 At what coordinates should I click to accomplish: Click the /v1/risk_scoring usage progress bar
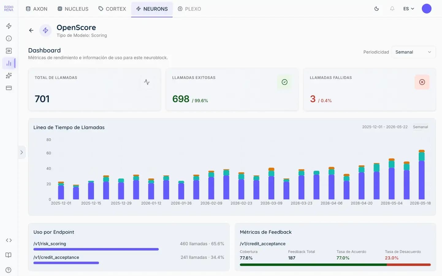[96, 249]
